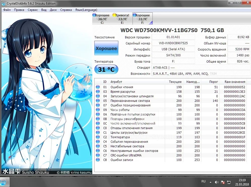Click status icon of Часы работы row

98,110
